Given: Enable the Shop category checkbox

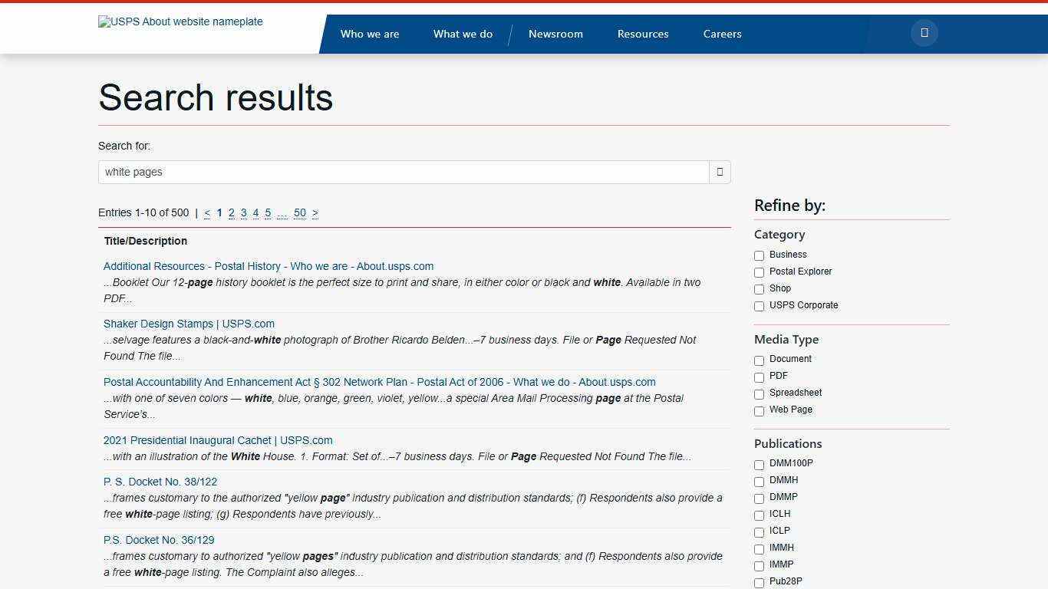Looking at the screenshot, I should click(759, 289).
